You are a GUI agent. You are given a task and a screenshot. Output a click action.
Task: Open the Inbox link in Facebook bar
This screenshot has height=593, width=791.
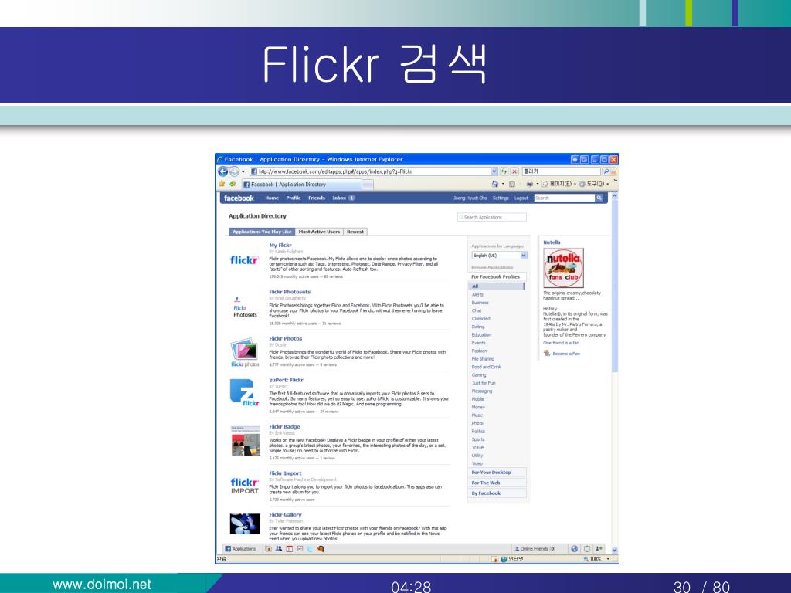coord(339,198)
